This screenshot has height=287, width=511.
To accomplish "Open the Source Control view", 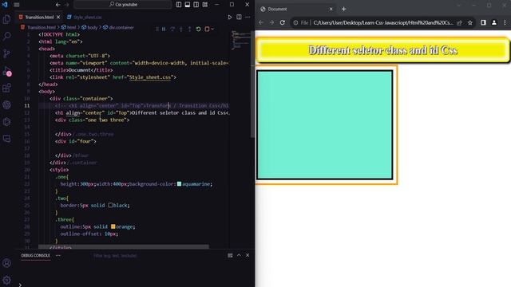I will [6, 53].
